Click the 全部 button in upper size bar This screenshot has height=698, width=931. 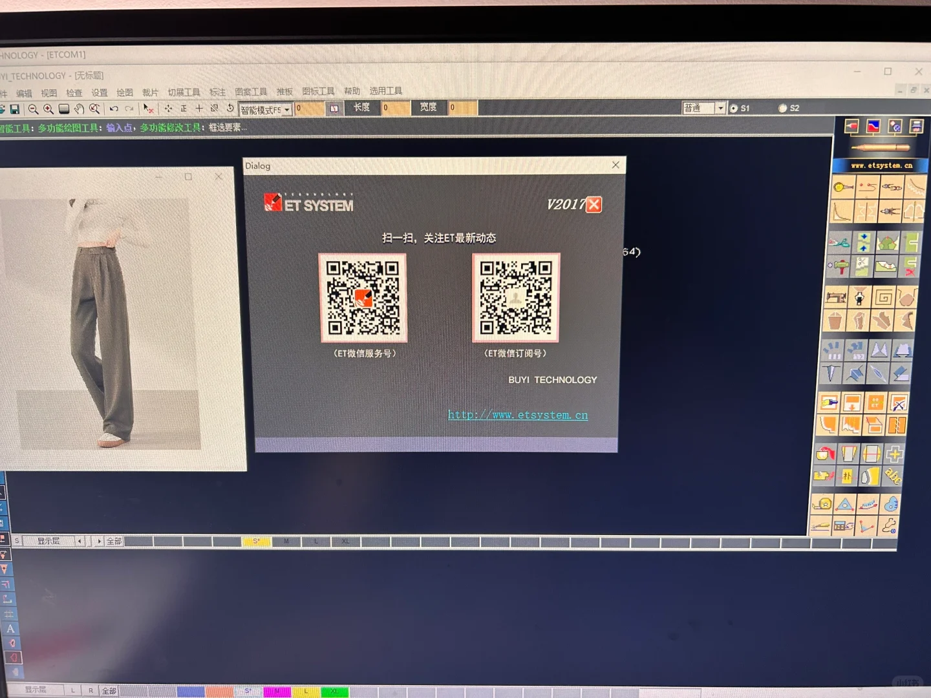[x=114, y=541]
